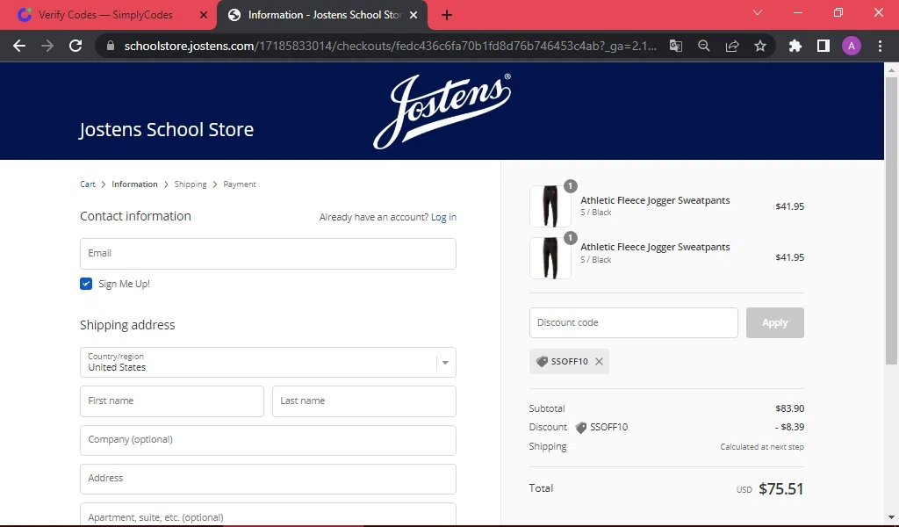Click the - $8.39 discount amount
The width and height of the screenshot is (899, 527).
click(x=789, y=427)
